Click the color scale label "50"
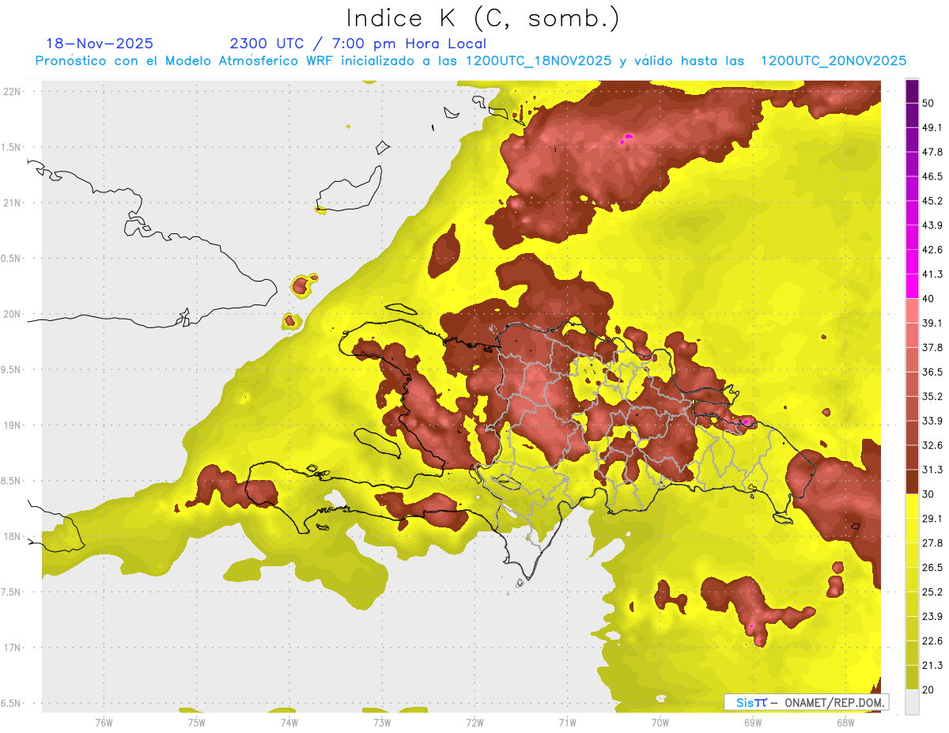Viewport: 949px width, 733px height. 928,103
